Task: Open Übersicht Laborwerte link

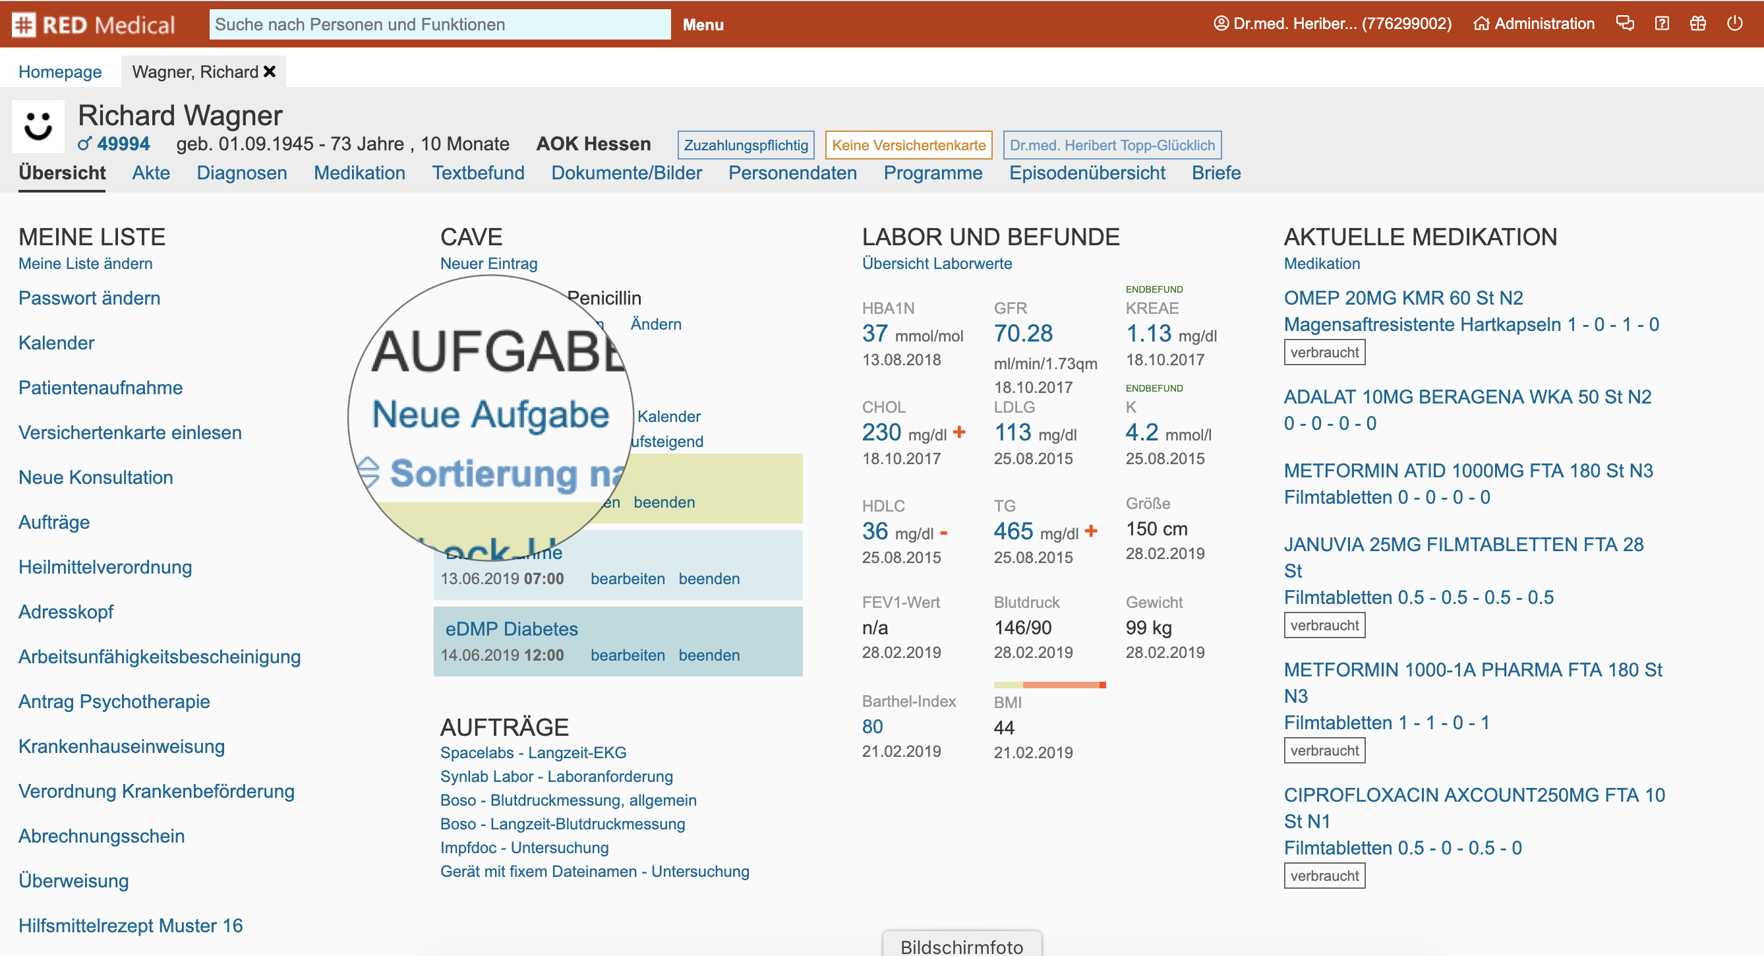Action: pos(936,264)
